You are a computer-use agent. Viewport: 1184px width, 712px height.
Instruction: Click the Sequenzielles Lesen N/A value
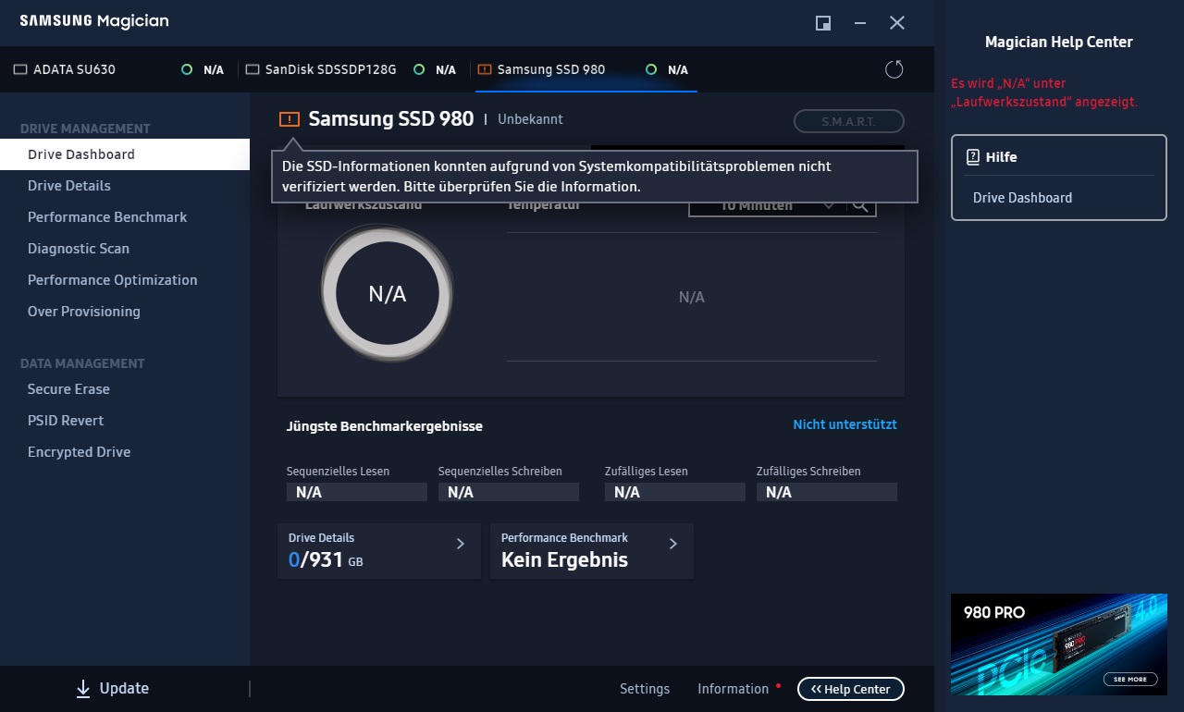point(356,492)
